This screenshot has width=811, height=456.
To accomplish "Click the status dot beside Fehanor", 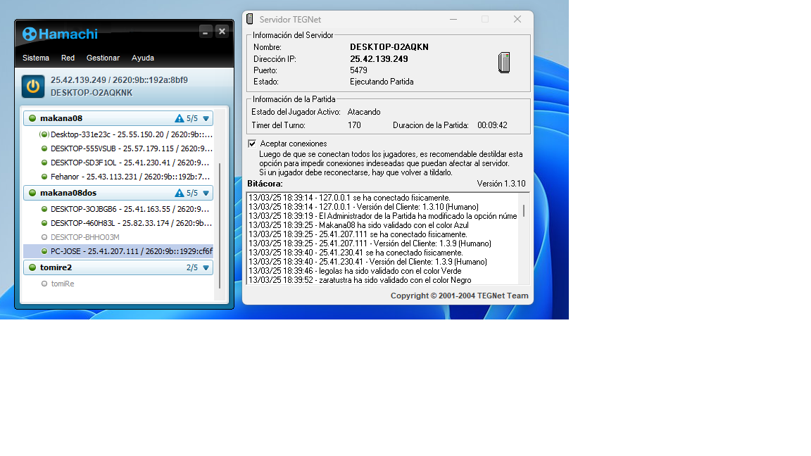I will pos(44,177).
